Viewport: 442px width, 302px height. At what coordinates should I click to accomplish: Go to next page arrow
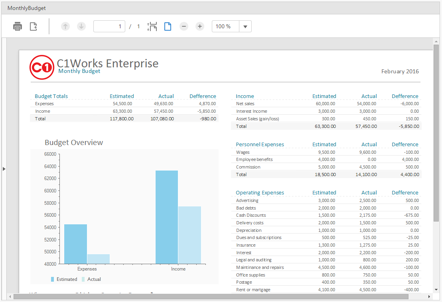tap(81, 26)
